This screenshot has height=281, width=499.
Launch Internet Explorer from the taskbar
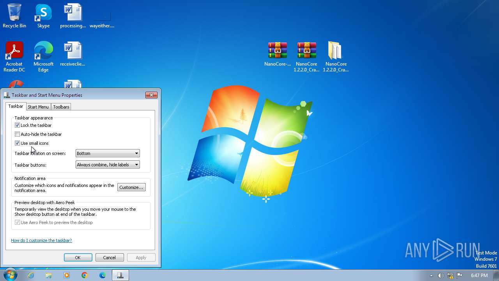pyautogui.click(x=31, y=275)
